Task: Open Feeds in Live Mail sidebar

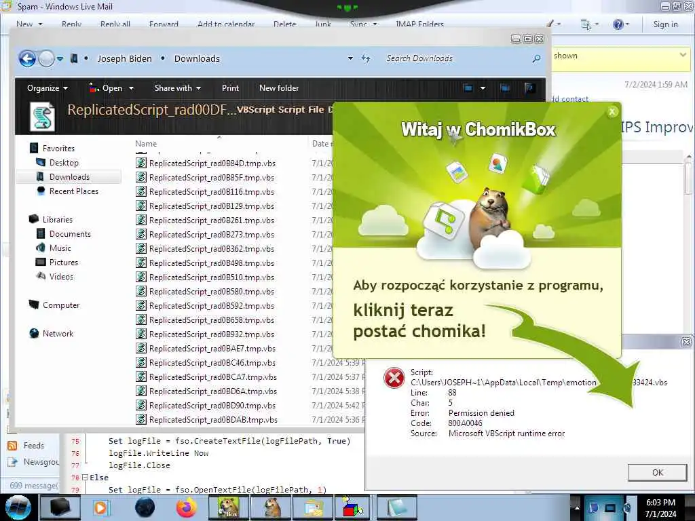Action: [x=34, y=445]
